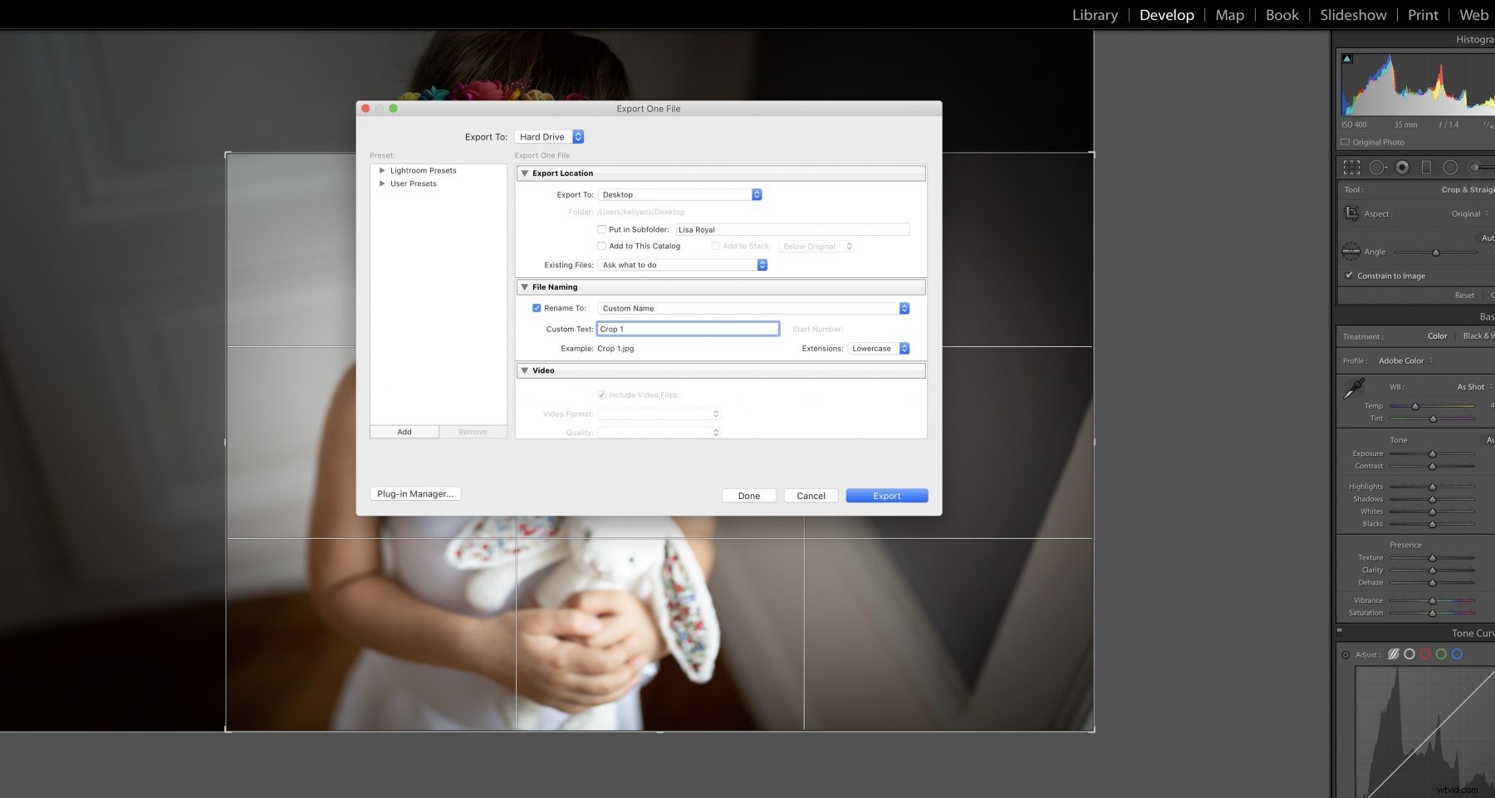Collapse the File Naming section
1495x798 pixels.
(x=525, y=286)
